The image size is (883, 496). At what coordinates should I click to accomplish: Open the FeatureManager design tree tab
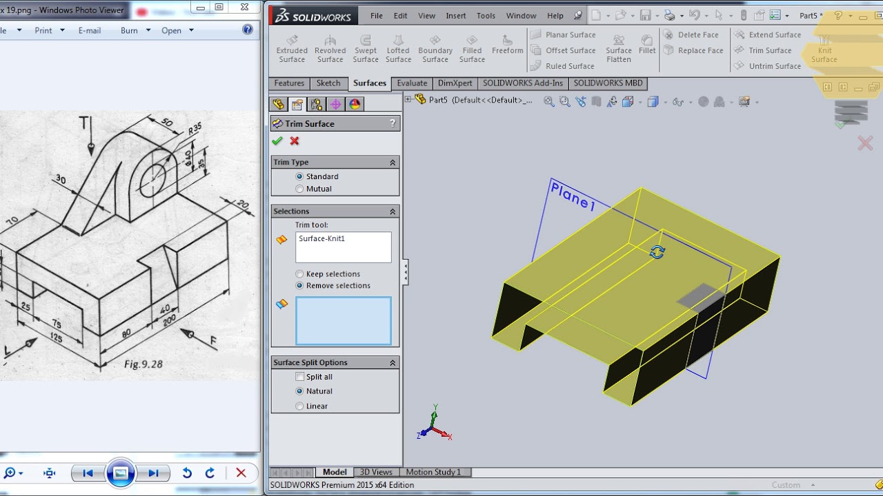(x=279, y=104)
